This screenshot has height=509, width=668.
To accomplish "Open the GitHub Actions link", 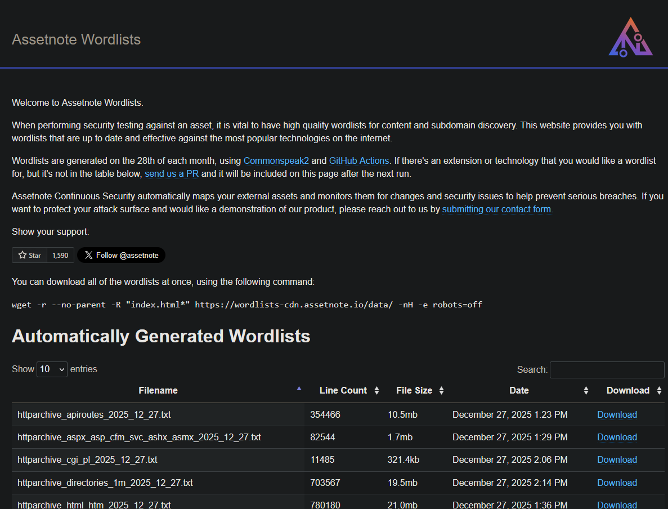I will click(358, 160).
